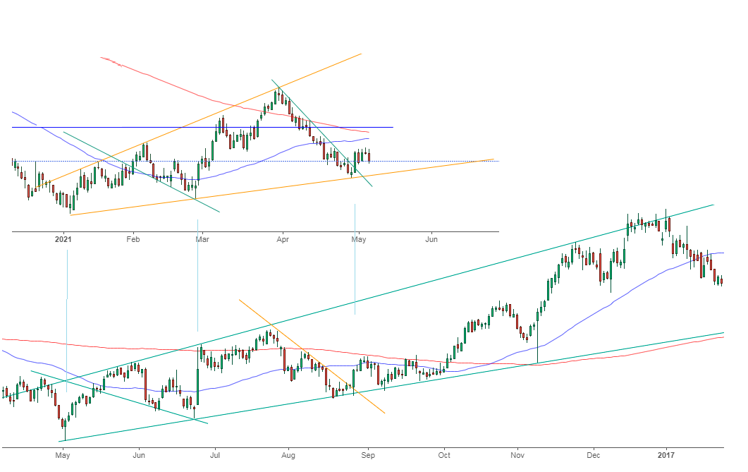Click the 2017 label on lower time axis

pyautogui.click(x=666, y=455)
